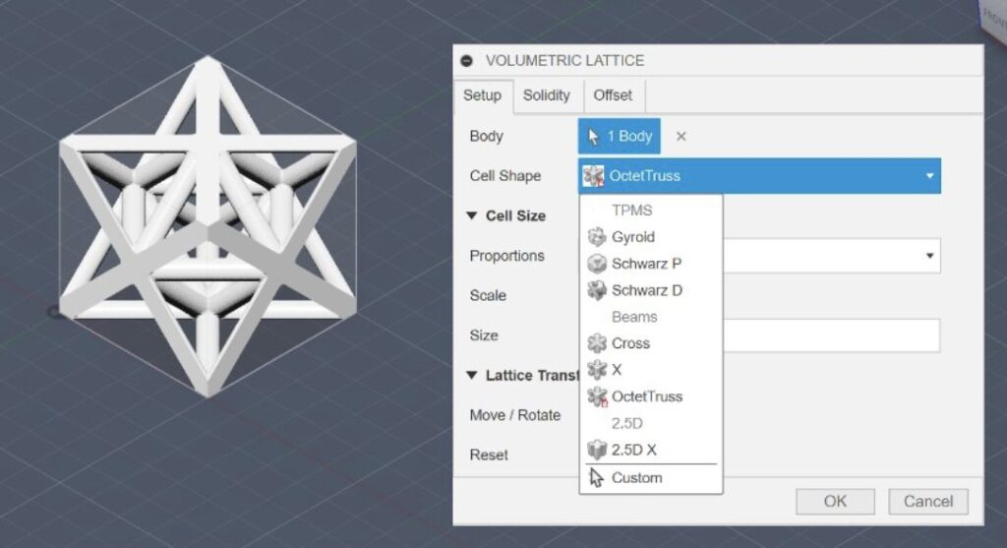Dismiss dialog with Cancel button
The image size is (1007, 548).
point(928,502)
